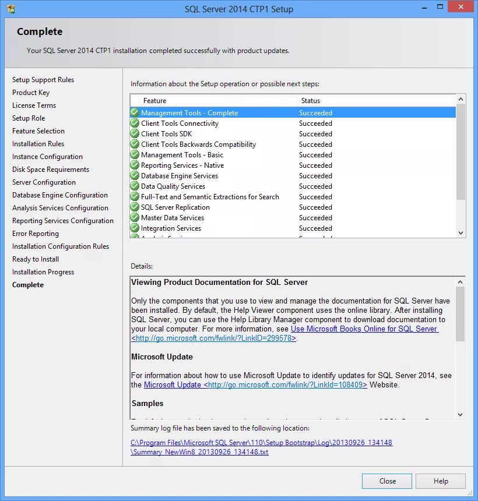The width and height of the screenshot is (478, 501).
Task: Click down arrow of Details pane scrollbar
Action: tap(460, 415)
